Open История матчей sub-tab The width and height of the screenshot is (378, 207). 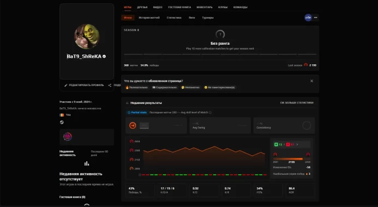[x=149, y=17]
